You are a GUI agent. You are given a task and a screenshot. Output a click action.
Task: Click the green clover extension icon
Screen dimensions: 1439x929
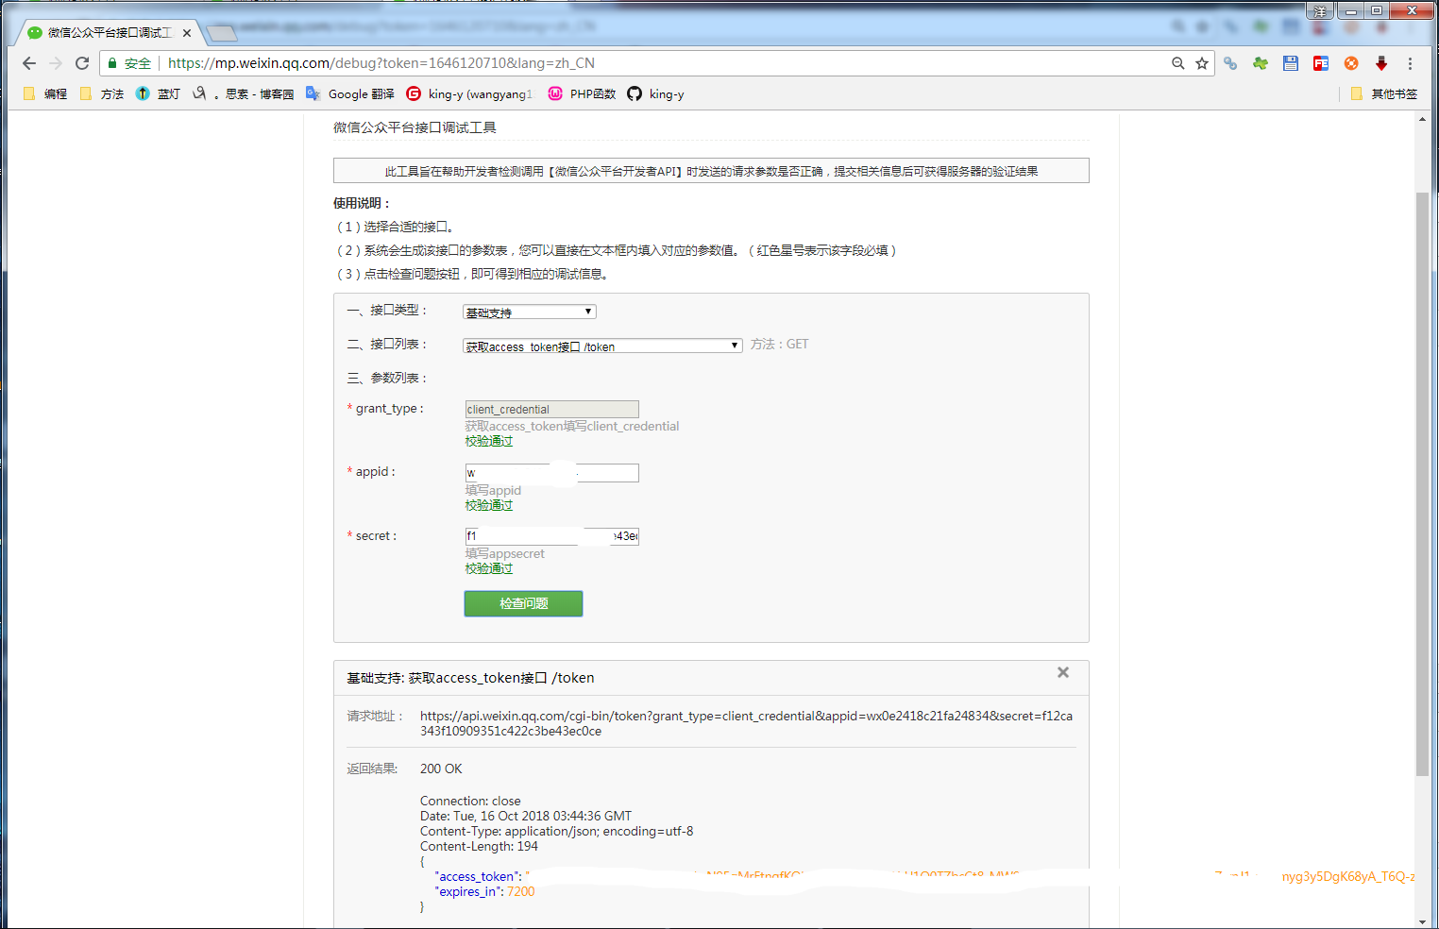click(1261, 63)
